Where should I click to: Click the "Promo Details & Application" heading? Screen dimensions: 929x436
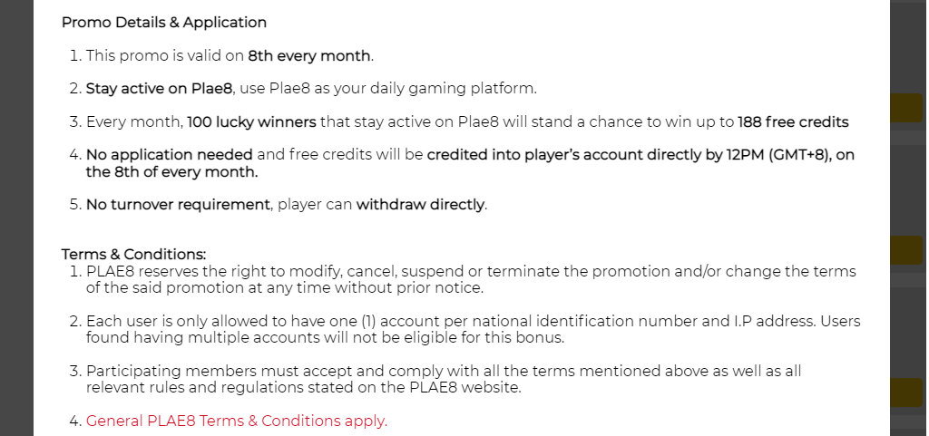(x=164, y=23)
